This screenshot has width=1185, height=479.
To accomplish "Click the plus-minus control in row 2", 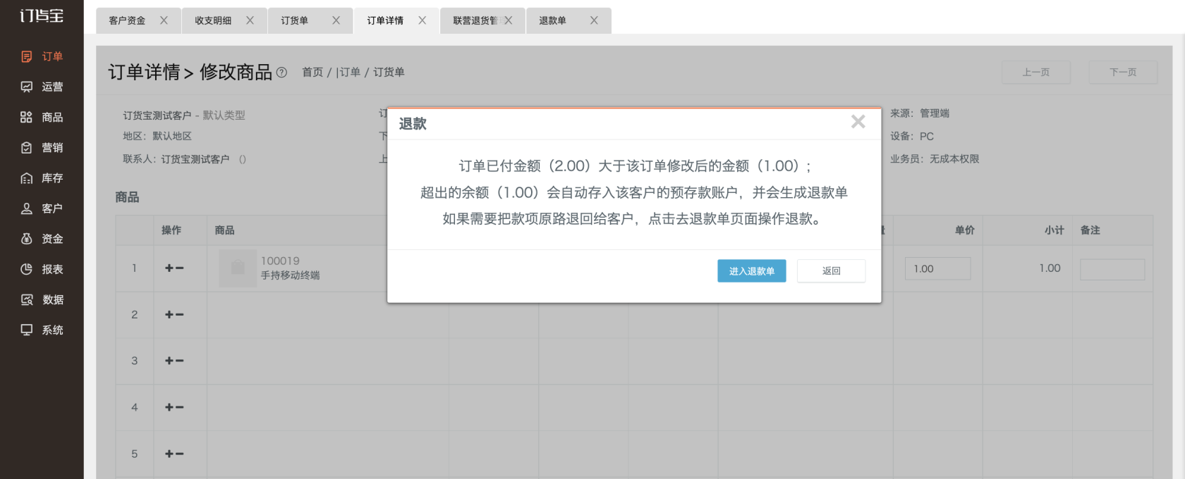I will [174, 315].
